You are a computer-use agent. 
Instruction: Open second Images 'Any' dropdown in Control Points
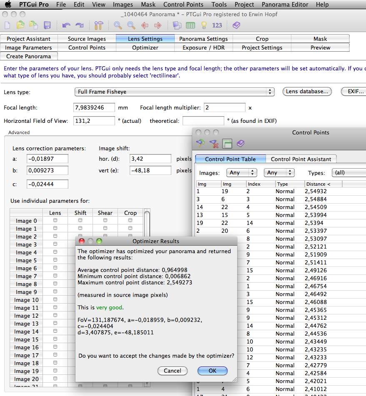[279, 173]
